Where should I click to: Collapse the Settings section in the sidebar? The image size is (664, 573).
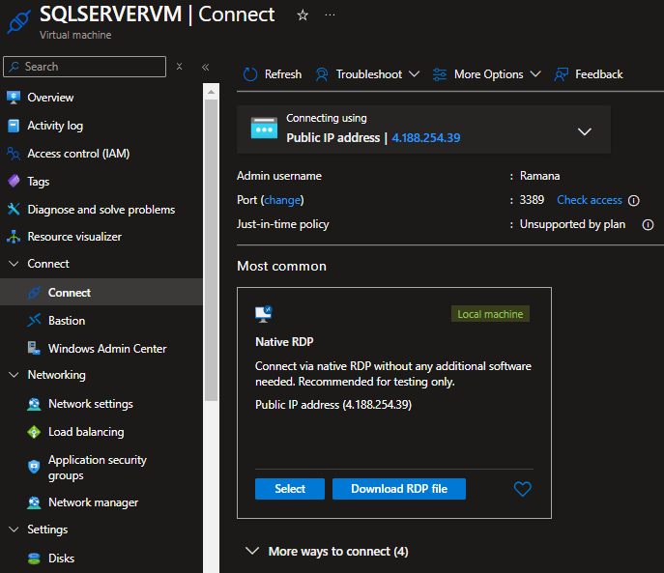pyautogui.click(x=14, y=530)
